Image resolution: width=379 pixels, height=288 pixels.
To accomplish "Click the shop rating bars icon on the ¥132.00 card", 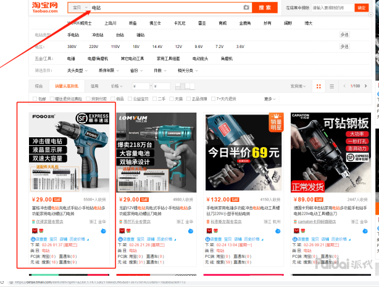I will [x=208, y=222].
